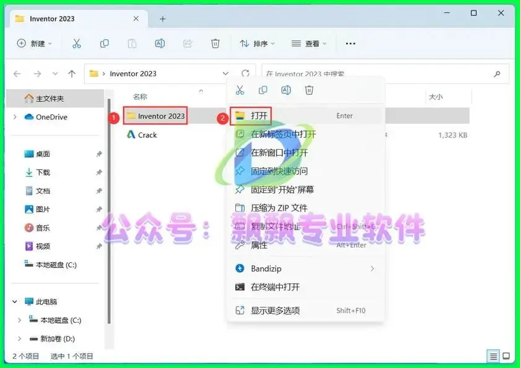Viewport: 520px width, 368px height.
Task: Choose 显示更多选项 in context menu
Action: coord(305,310)
